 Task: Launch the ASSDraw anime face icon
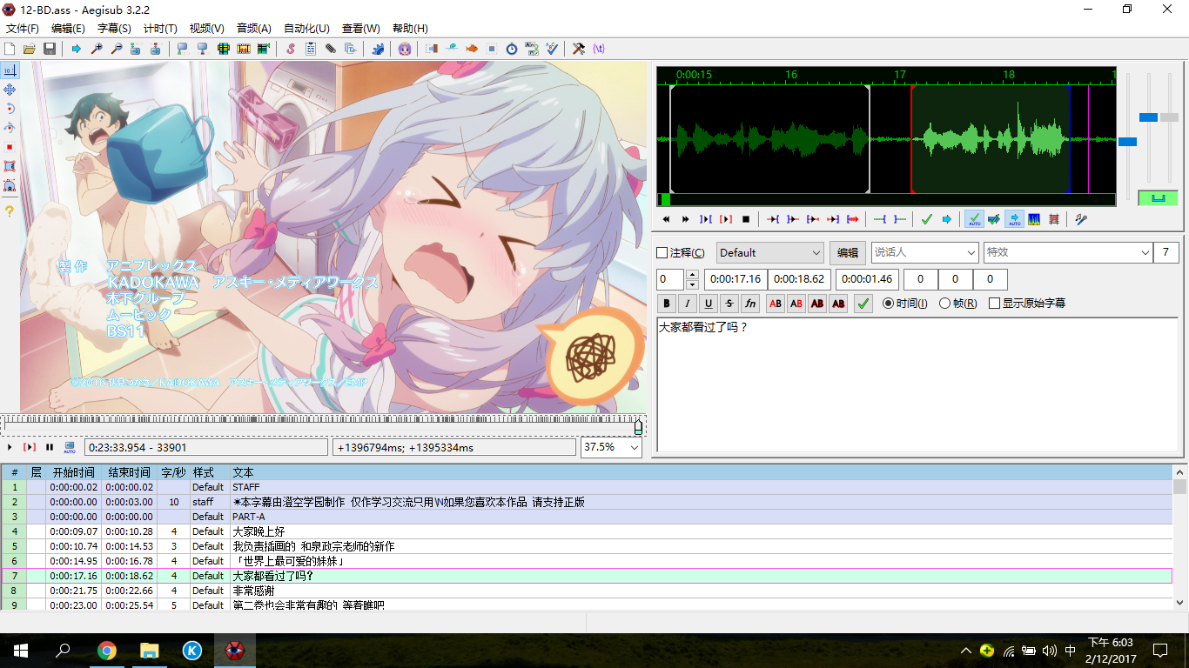coord(405,49)
